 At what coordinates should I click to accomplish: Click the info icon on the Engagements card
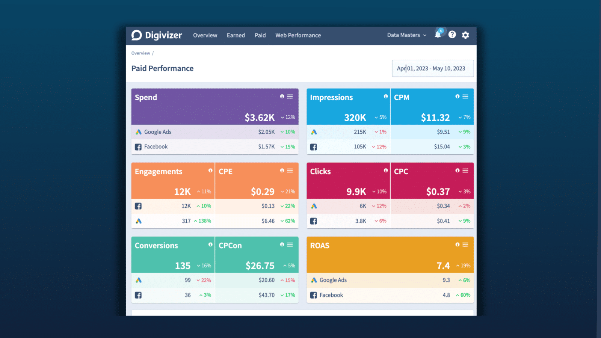(x=210, y=171)
